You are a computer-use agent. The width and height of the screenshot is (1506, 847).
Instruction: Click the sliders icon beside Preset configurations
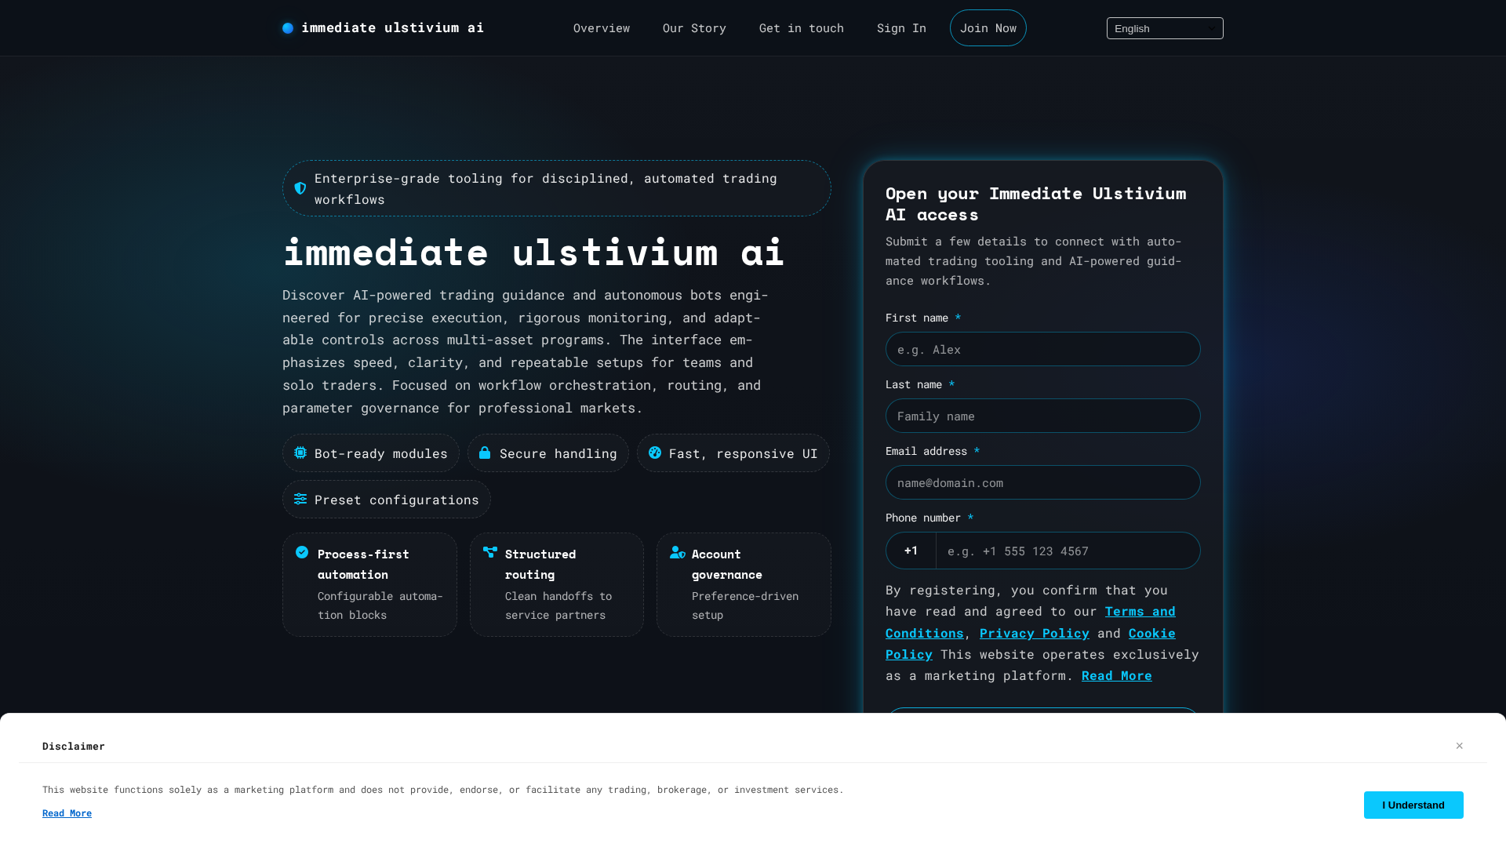click(300, 499)
